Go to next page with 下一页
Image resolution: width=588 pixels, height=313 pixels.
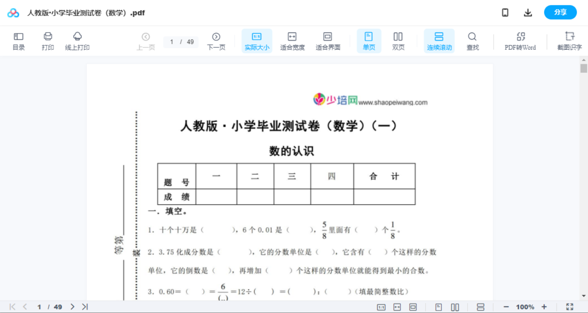pos(216,41)
